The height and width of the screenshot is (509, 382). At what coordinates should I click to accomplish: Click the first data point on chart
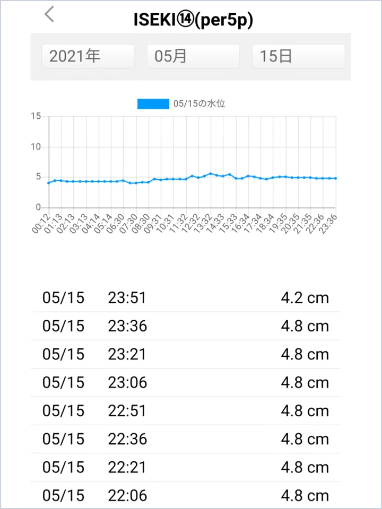coord(49,183)
